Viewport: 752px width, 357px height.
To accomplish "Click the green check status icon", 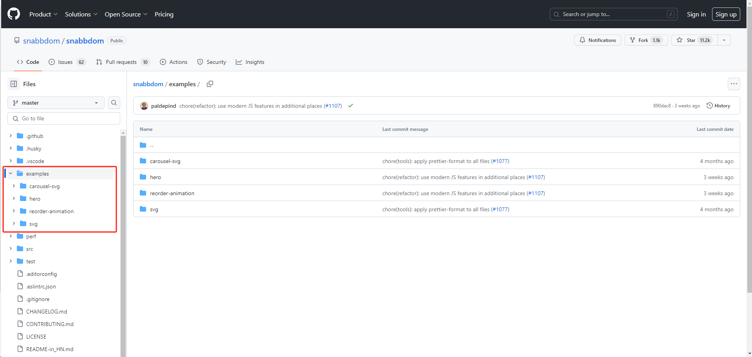I will click(351, 106).
